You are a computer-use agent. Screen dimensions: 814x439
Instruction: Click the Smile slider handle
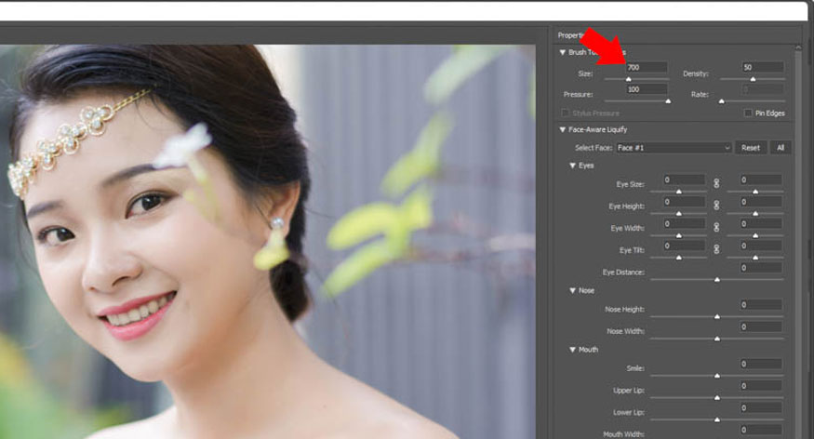click(x=717, y=376)
